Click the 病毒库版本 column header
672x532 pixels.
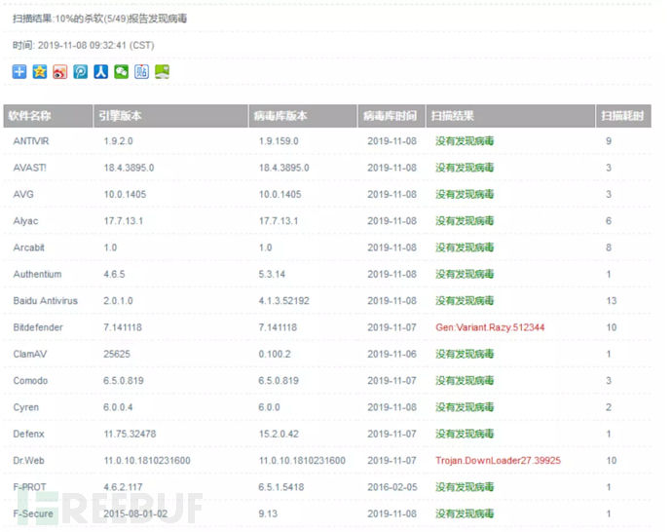[x=303, y=116]
